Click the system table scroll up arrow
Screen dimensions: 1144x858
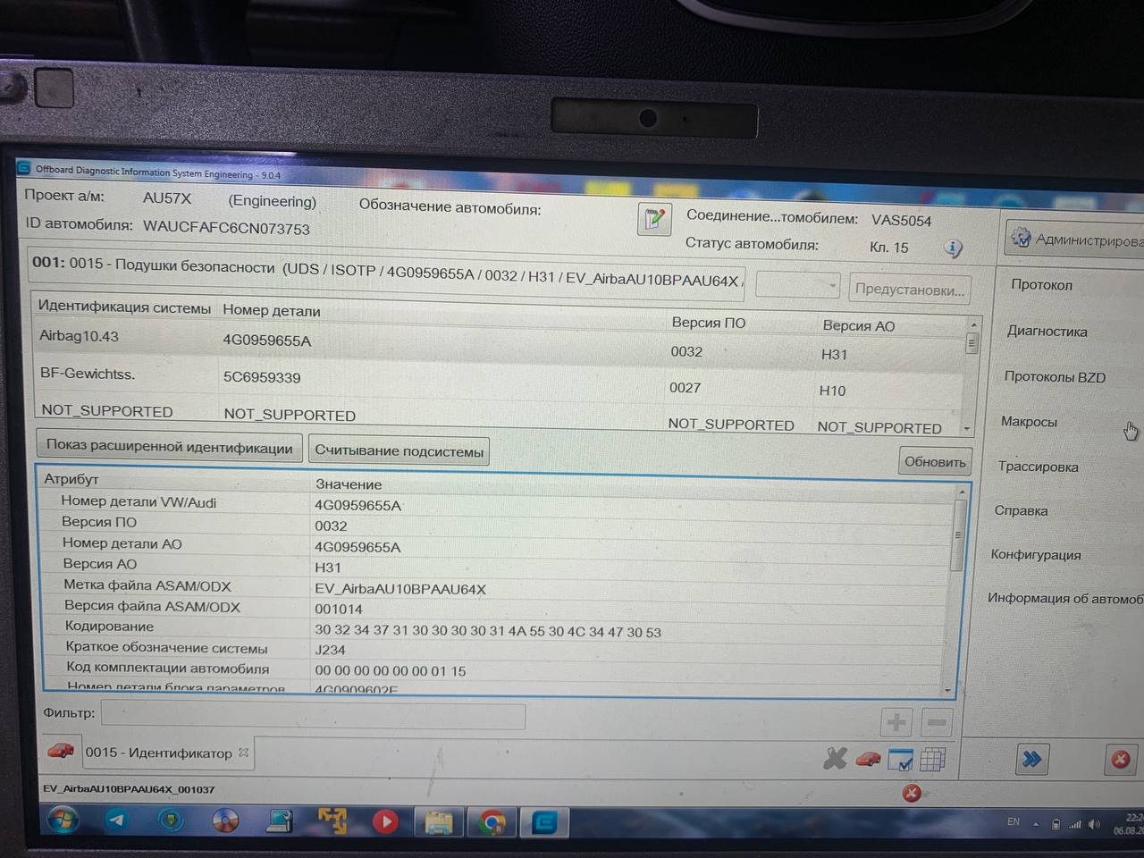(x=973, y=324)
